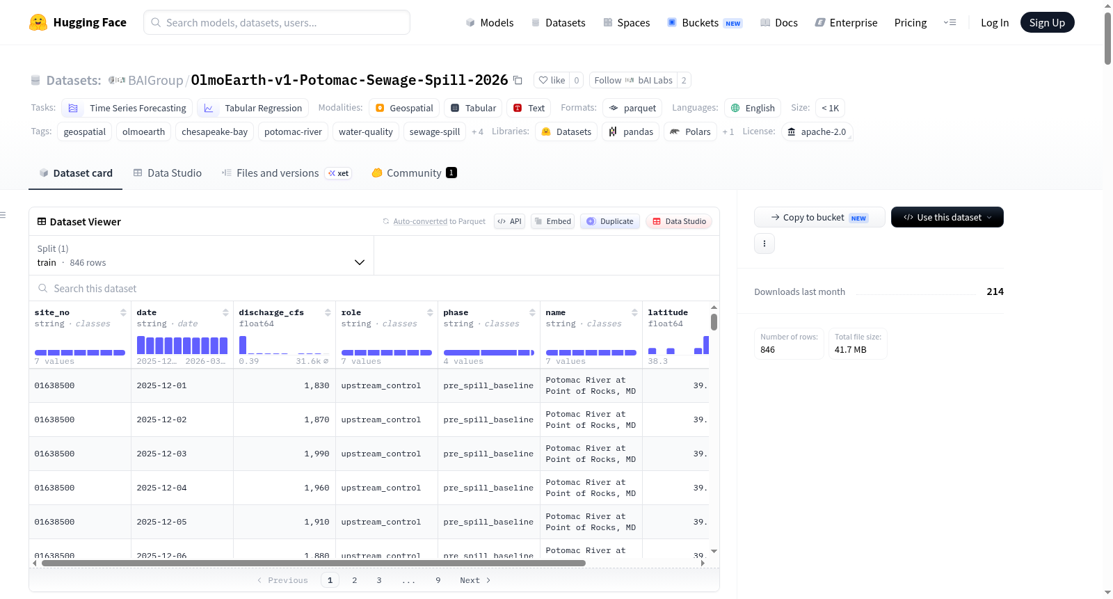Open the API panel
The image size is (1113, 599).
coord(509,221)
